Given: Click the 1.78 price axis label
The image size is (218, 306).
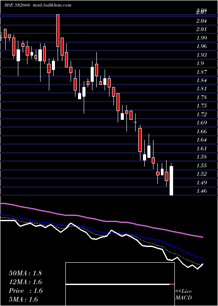Looking at the screenshot, I should click(x=201, y=97).
